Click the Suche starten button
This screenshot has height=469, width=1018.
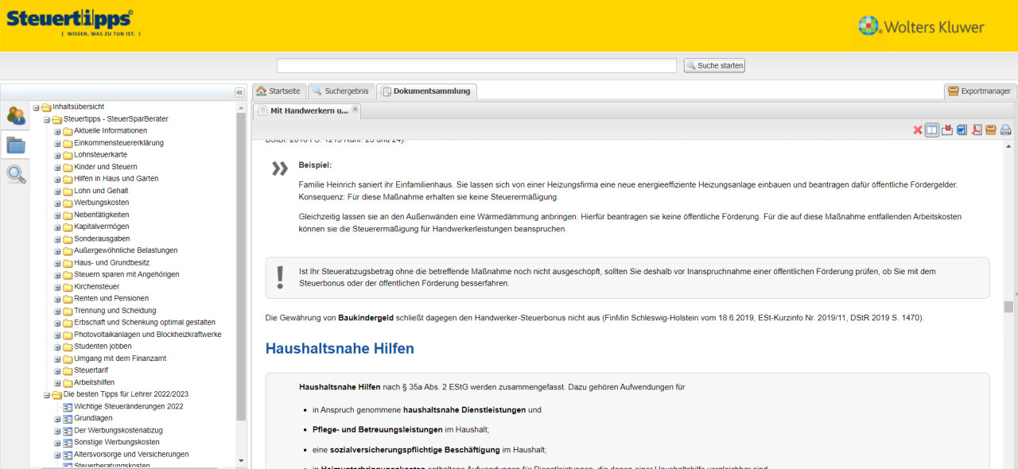(714, 65)
